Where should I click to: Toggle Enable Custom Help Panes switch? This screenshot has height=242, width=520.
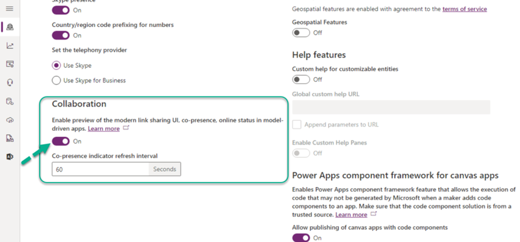[x=301, y=153]
